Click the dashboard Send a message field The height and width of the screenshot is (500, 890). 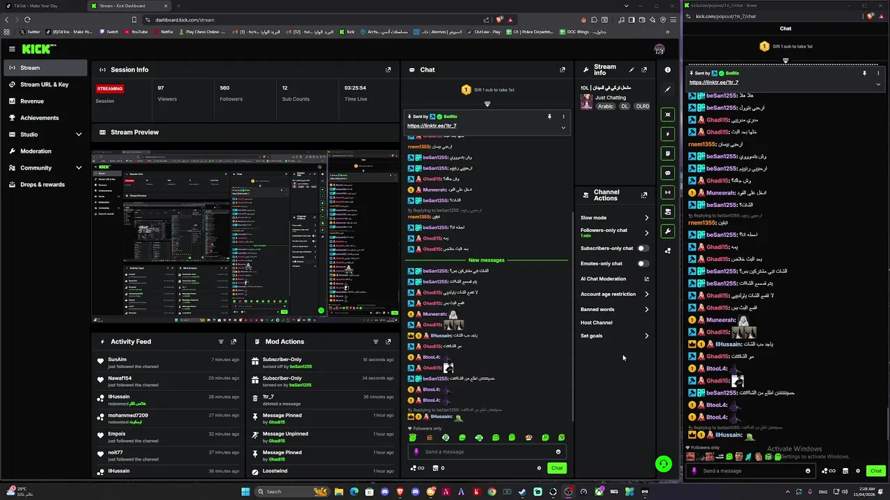pyautogui.click(x=487, y=451)
